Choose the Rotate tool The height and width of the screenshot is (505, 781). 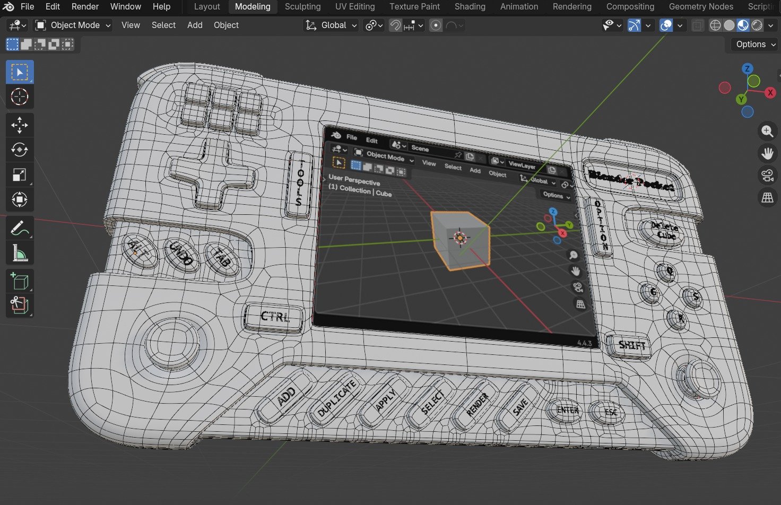point(20,150)
